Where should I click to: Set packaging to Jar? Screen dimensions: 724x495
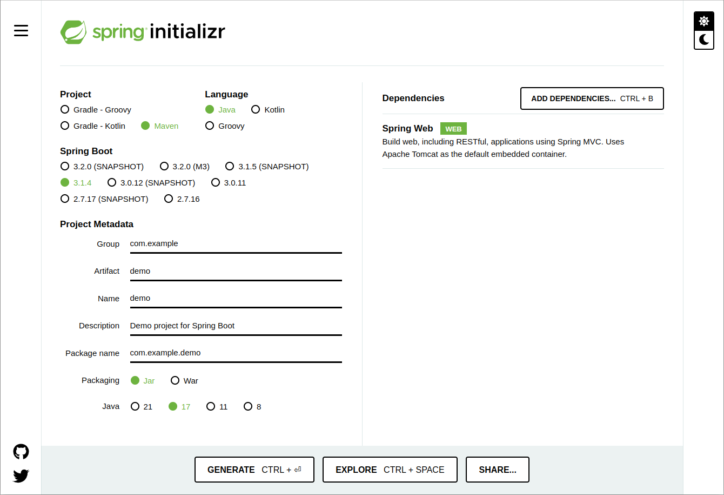pos(143,381)
